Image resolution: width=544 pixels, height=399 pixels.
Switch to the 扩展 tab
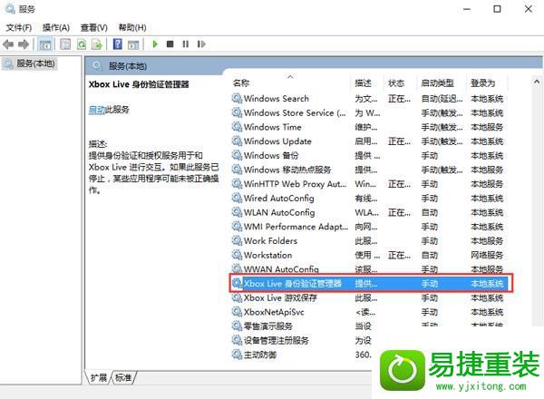point(99,377)
